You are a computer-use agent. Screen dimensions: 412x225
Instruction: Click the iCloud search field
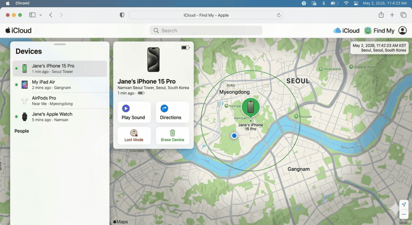pyautogui.click(x=206, y=31)
